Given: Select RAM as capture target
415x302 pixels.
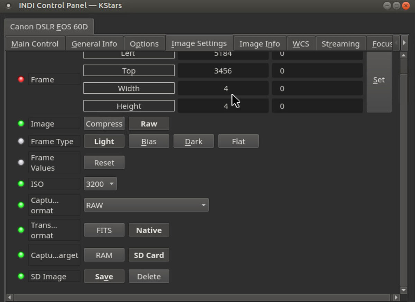Looking at the screenshot, I should click(x=104, y=255).
